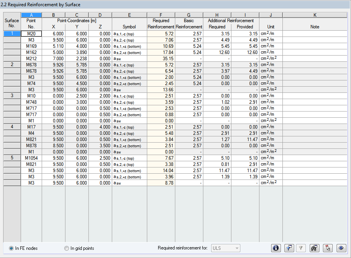This screenshot has width=351, height=258.
Task: Click the disabled filter funnel icon
Action: tap(301, 248)
